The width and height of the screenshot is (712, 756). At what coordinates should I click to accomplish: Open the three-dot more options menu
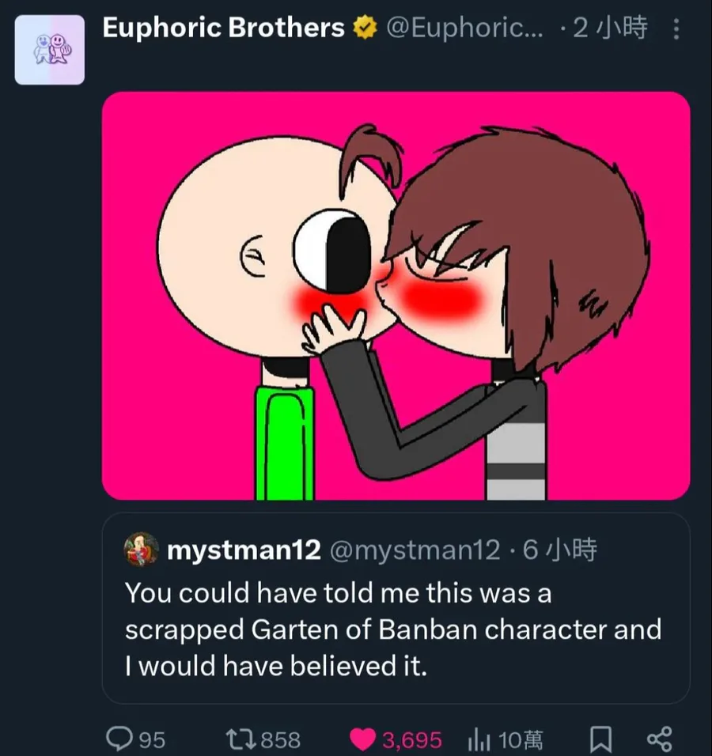click(x=676, y=29)
